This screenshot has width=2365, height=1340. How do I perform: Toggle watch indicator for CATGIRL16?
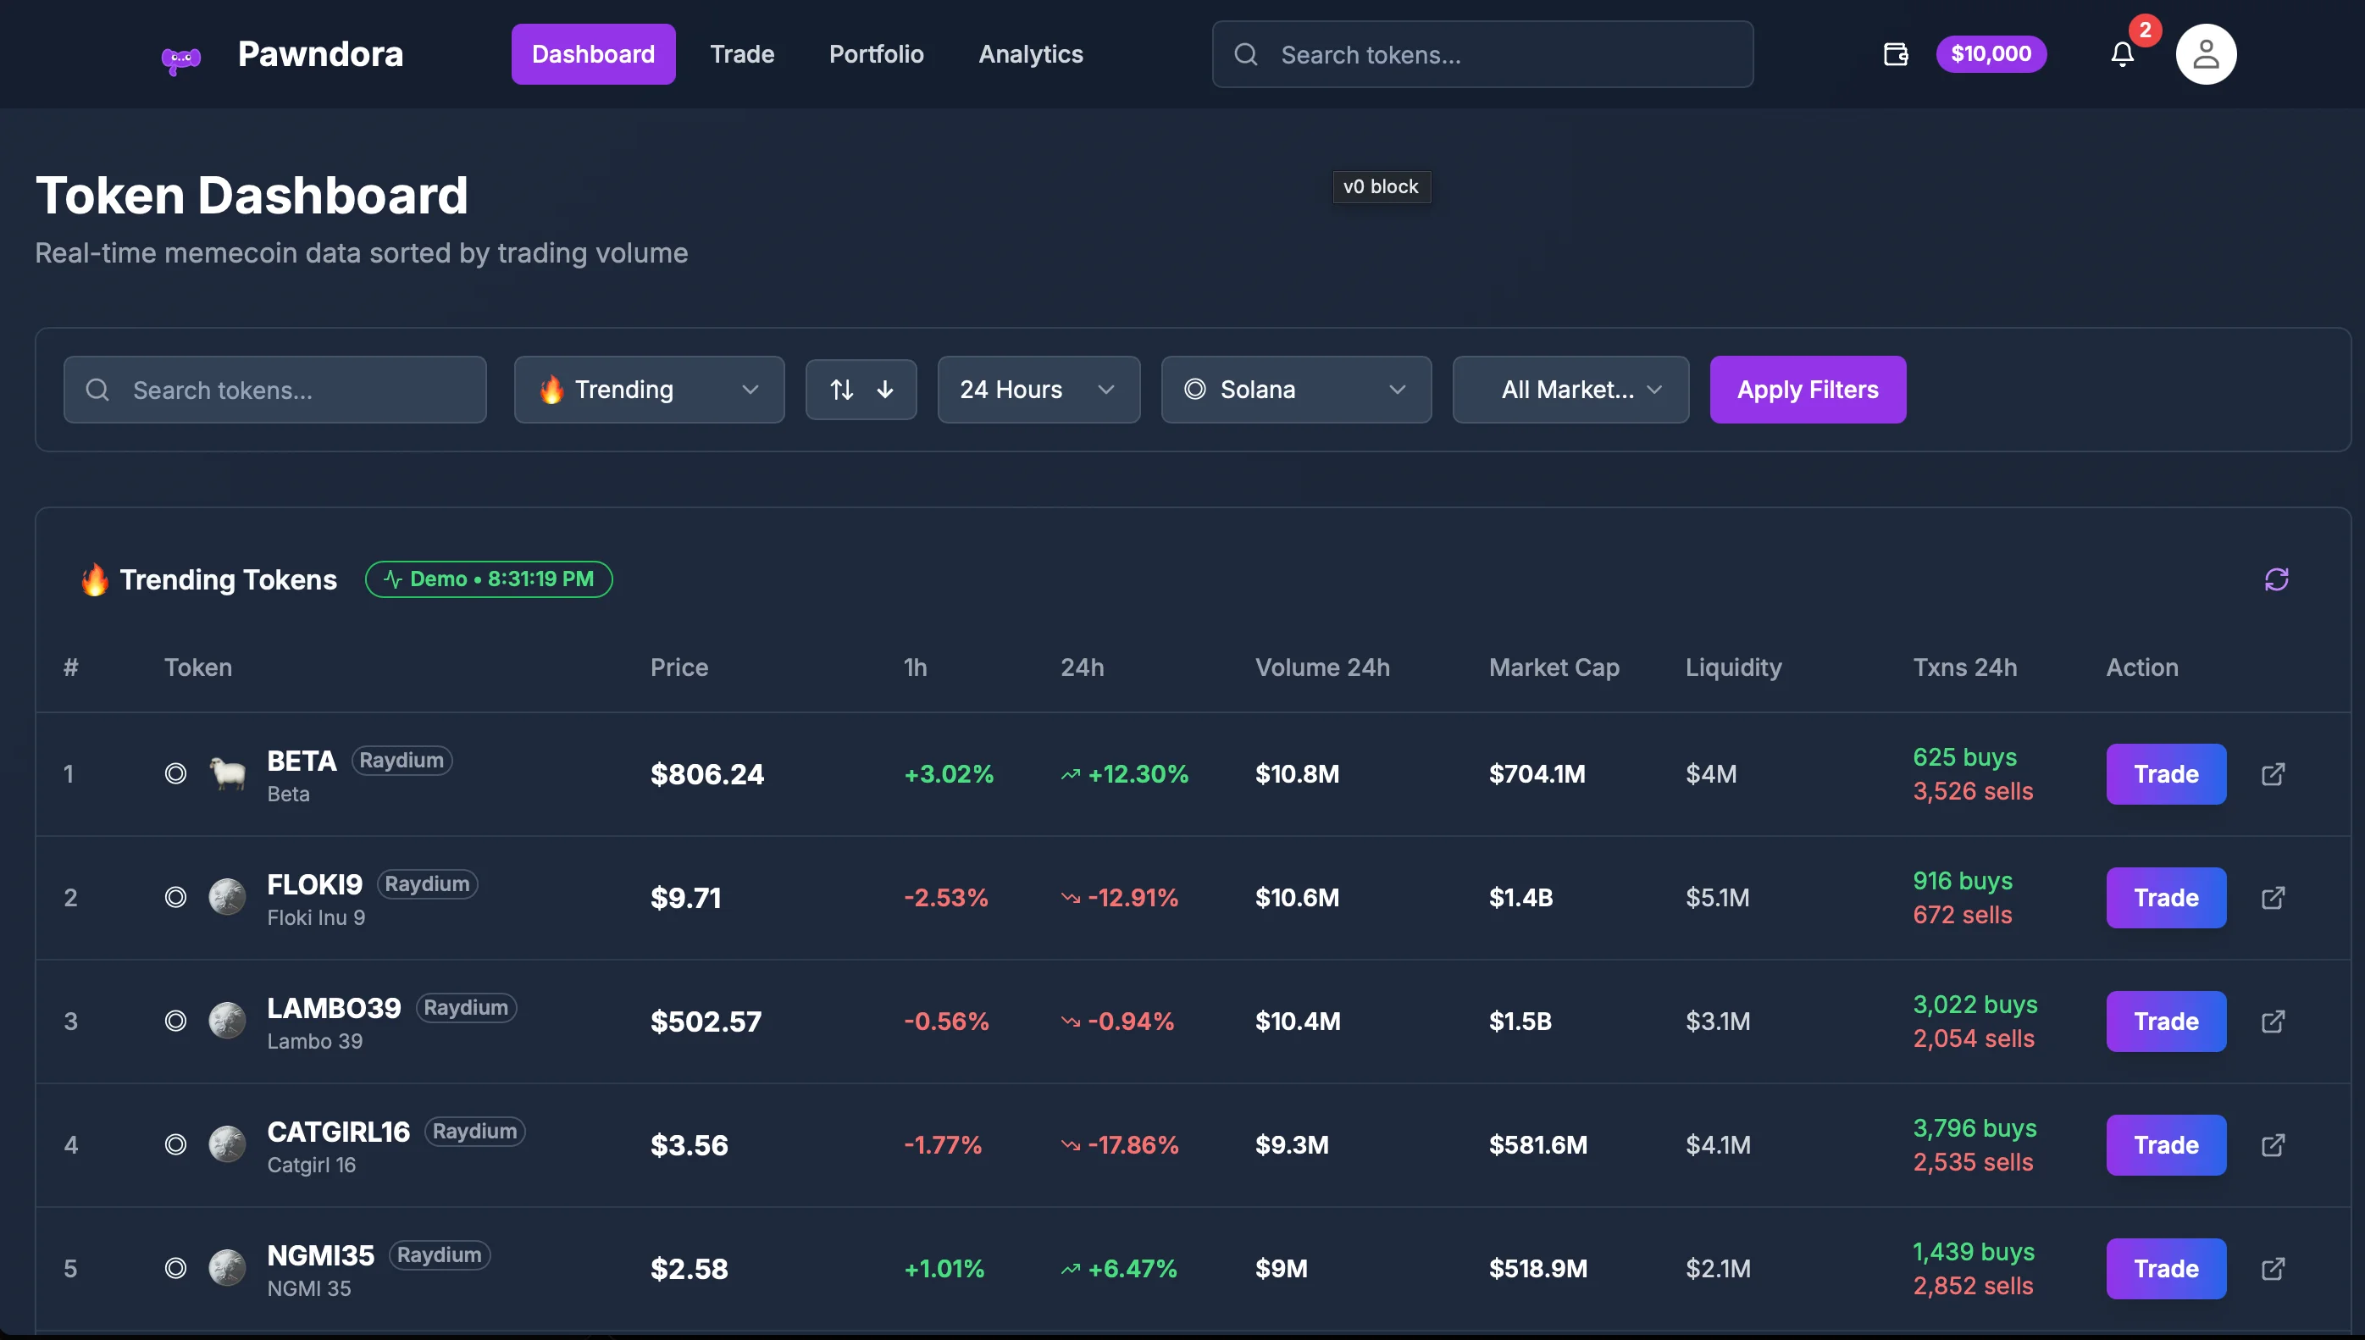click(174, 1145)
